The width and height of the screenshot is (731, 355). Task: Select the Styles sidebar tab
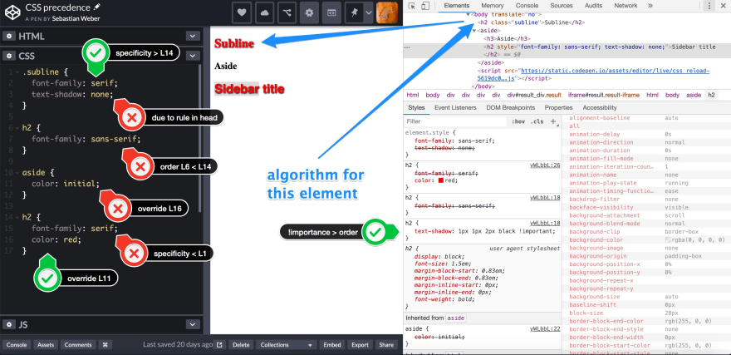tap(416, 108)
